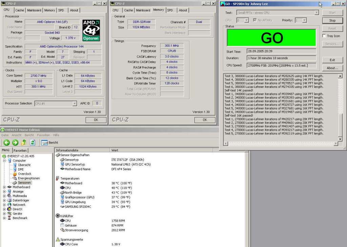Image resolution: width=347 pixels, height=247 pixels.
Task: Click the Multimedia icon in tree
Action: (9, 196)
